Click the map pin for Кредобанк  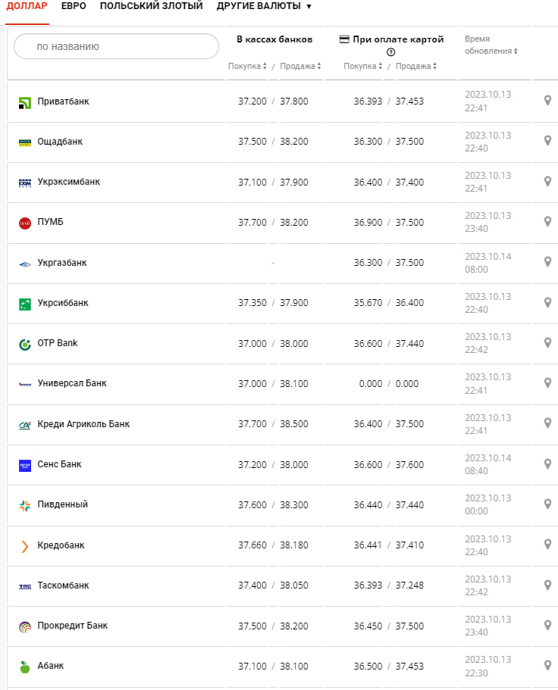tap(547, 545)
